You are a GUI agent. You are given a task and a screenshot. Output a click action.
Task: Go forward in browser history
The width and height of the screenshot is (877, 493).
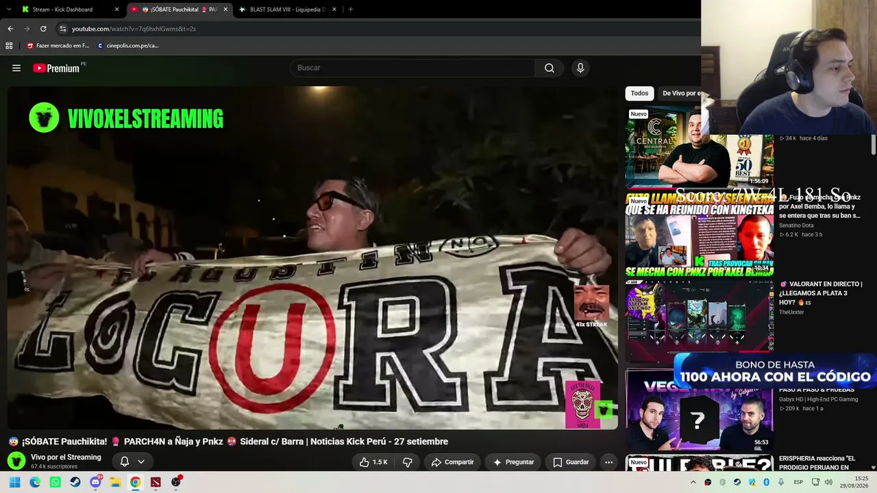point(27,29)
